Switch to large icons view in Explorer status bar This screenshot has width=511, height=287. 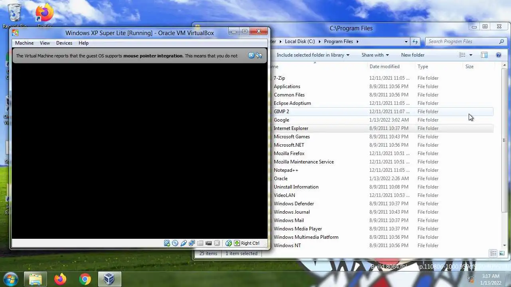502,254
